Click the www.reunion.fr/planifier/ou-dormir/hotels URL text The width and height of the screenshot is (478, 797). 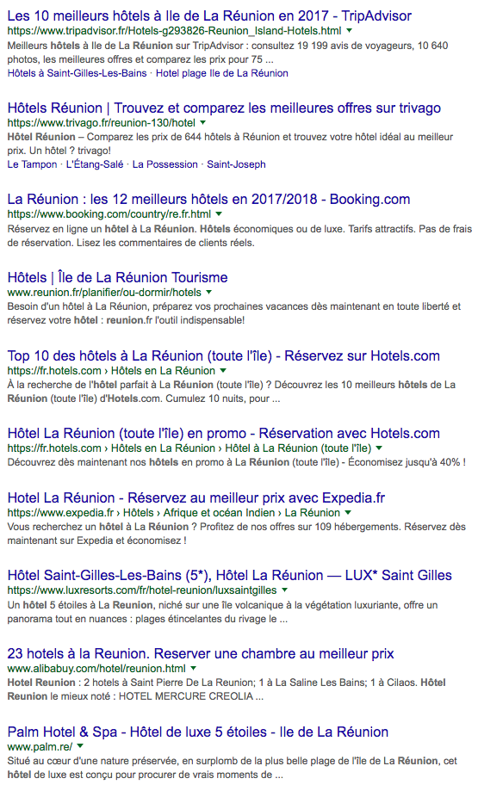(x=104, y=293)
